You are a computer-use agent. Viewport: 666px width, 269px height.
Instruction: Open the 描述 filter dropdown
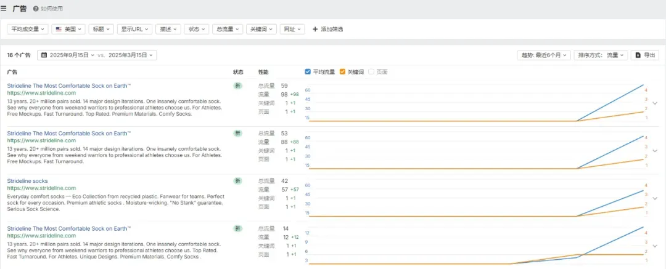(x=168, y=30)
